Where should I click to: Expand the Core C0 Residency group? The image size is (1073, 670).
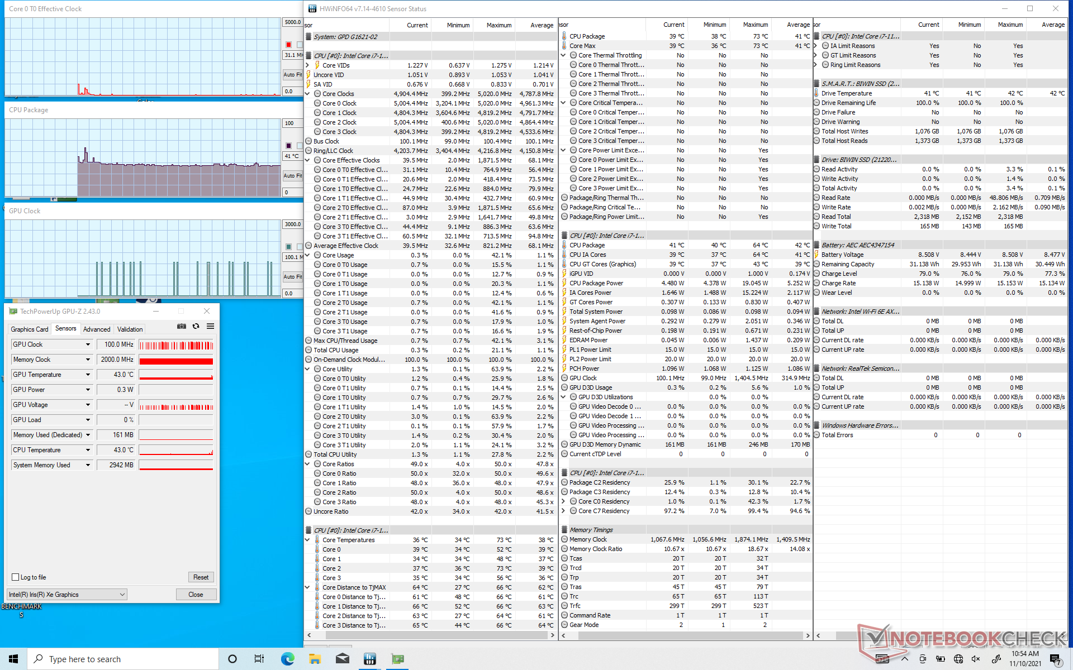(x=563, y=501)
